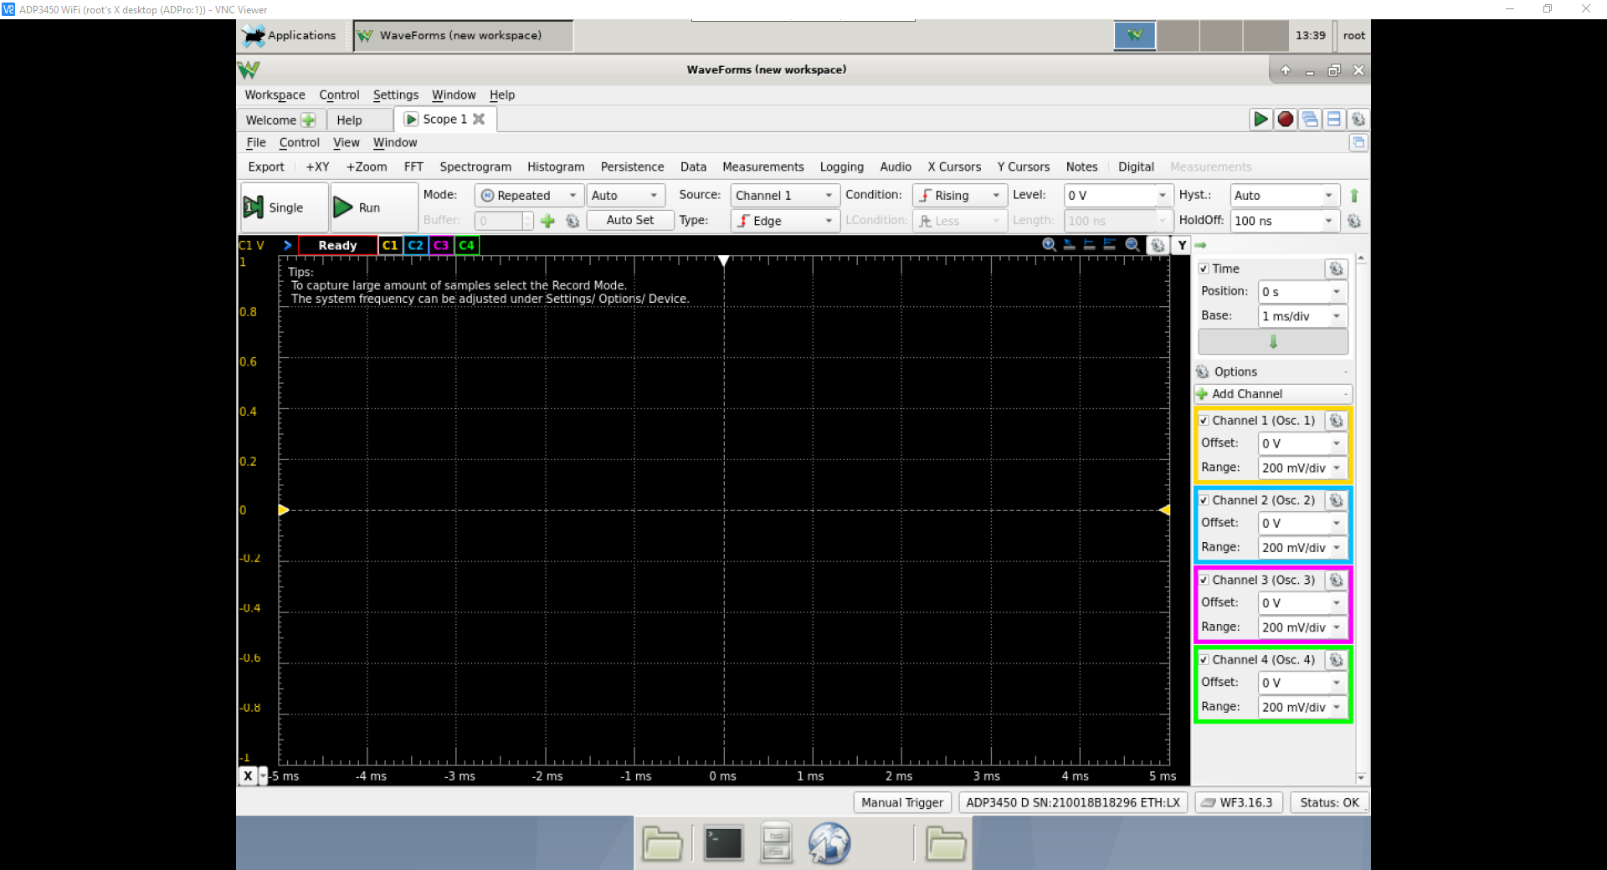Click the green down arrow under Time Base
Viewport: 1607px width, 870px height.
pos(1273,341)
